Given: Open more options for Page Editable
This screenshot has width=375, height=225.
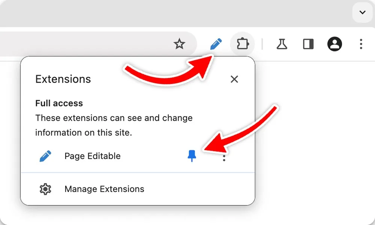Looking at the screenshot, I should tap(224, 158).
